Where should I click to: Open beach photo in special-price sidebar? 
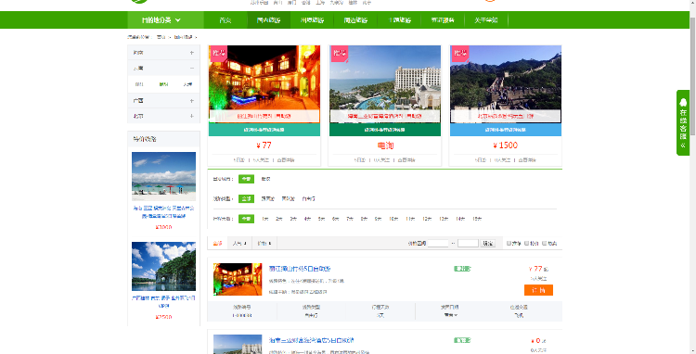tap(163, 176)
